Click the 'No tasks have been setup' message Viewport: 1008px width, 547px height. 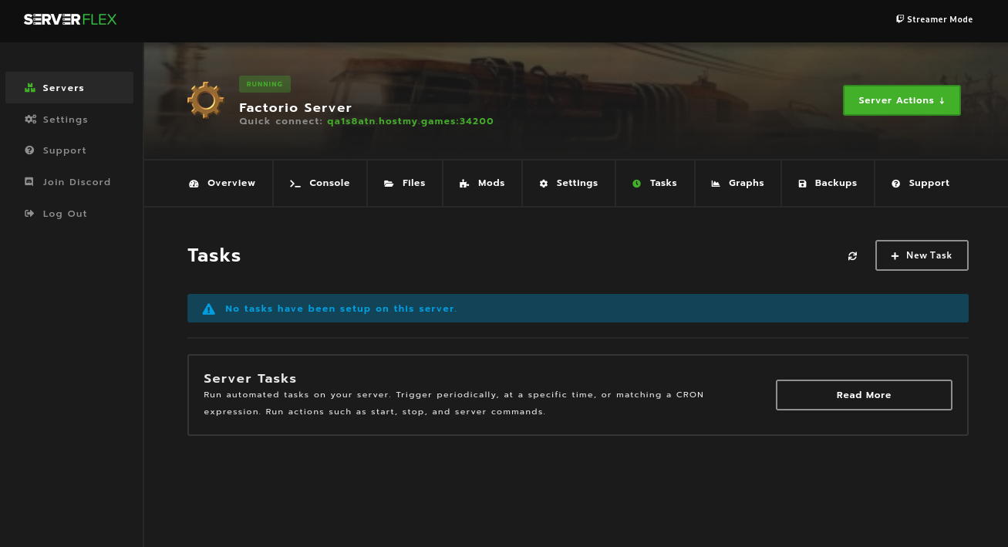(341, 309)
